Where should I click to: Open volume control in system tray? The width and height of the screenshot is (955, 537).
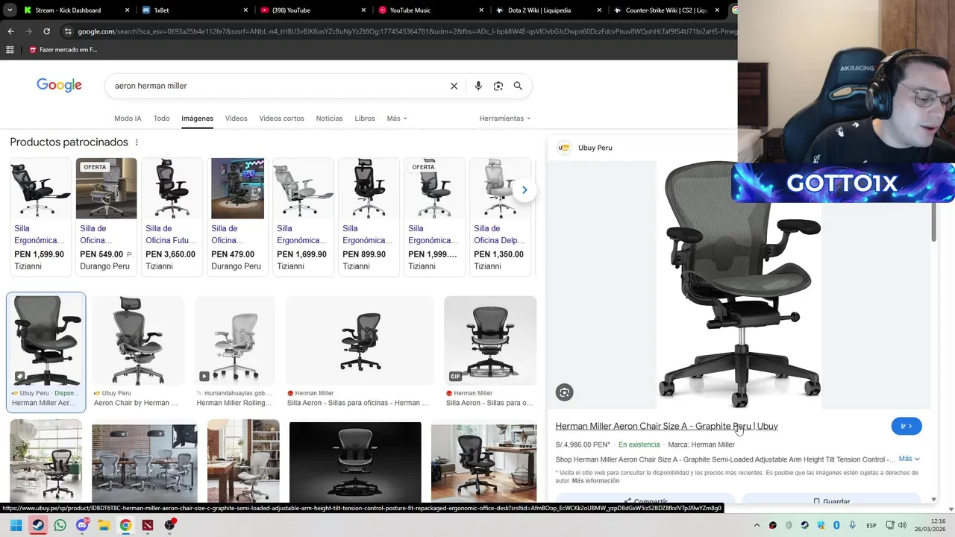pyautogui.click(x=903, y=526)
